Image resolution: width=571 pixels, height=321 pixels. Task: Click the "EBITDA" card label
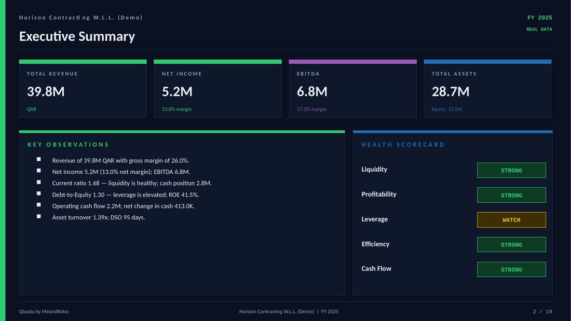coord(308,74)
